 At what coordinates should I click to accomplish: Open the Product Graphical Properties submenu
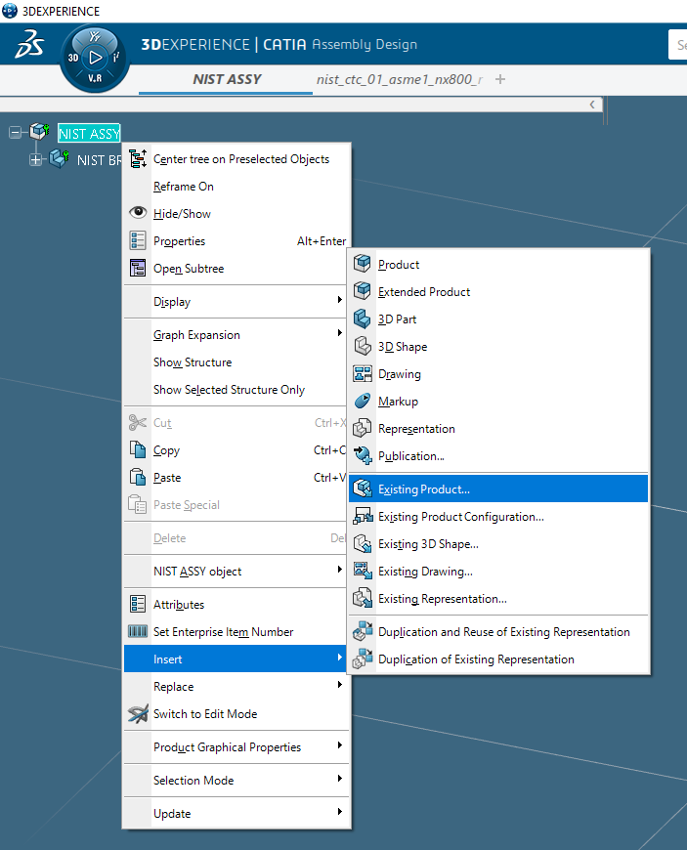coord(236,747)
